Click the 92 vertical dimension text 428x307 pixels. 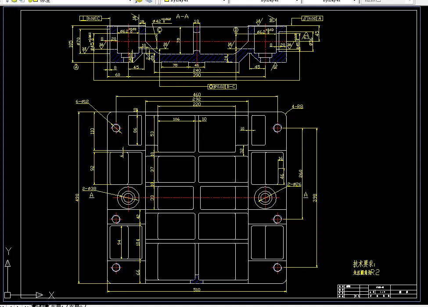92,168
